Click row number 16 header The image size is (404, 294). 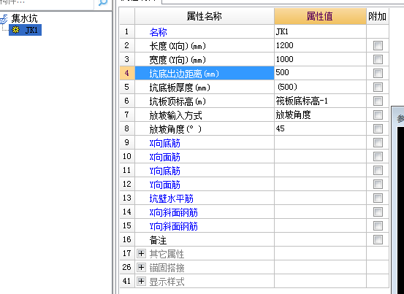click(127, 240)
